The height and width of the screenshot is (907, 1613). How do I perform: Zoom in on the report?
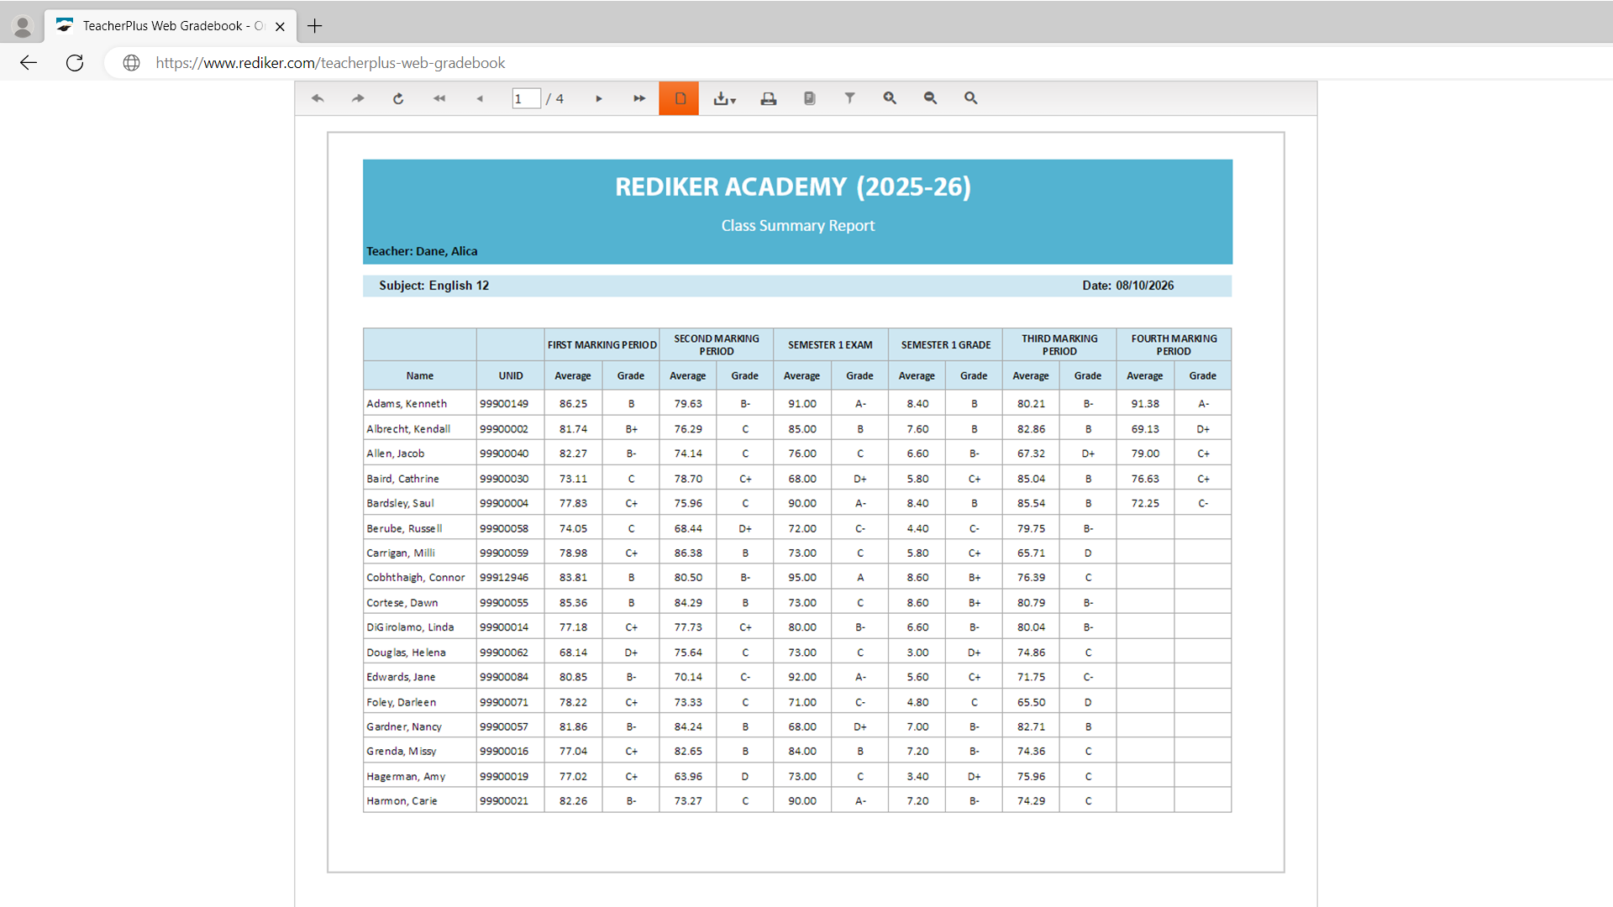(x=890, y=98)
